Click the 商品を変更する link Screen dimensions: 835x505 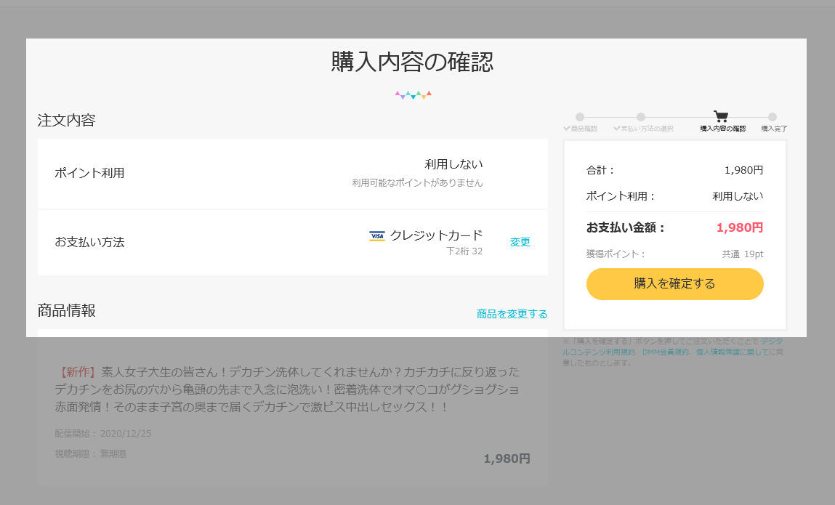pyautogui.click(x=512, y=314)
